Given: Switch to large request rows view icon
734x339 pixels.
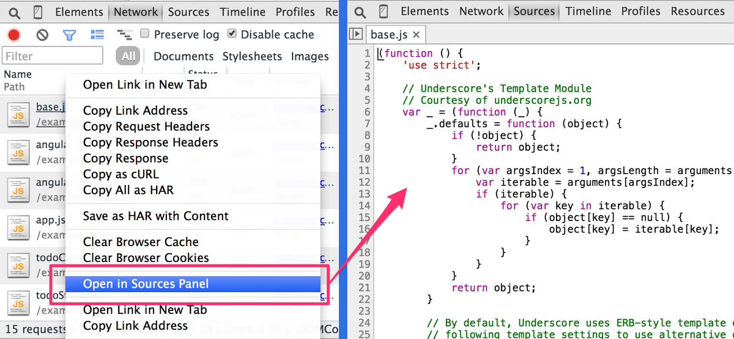Looking at the screenshot, I should point(97,35).
